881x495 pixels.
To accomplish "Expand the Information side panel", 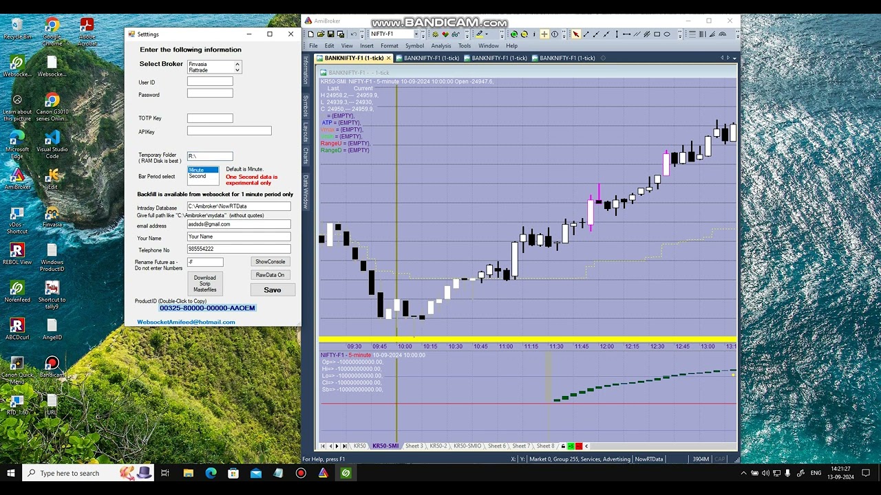I will click(306, 70).
